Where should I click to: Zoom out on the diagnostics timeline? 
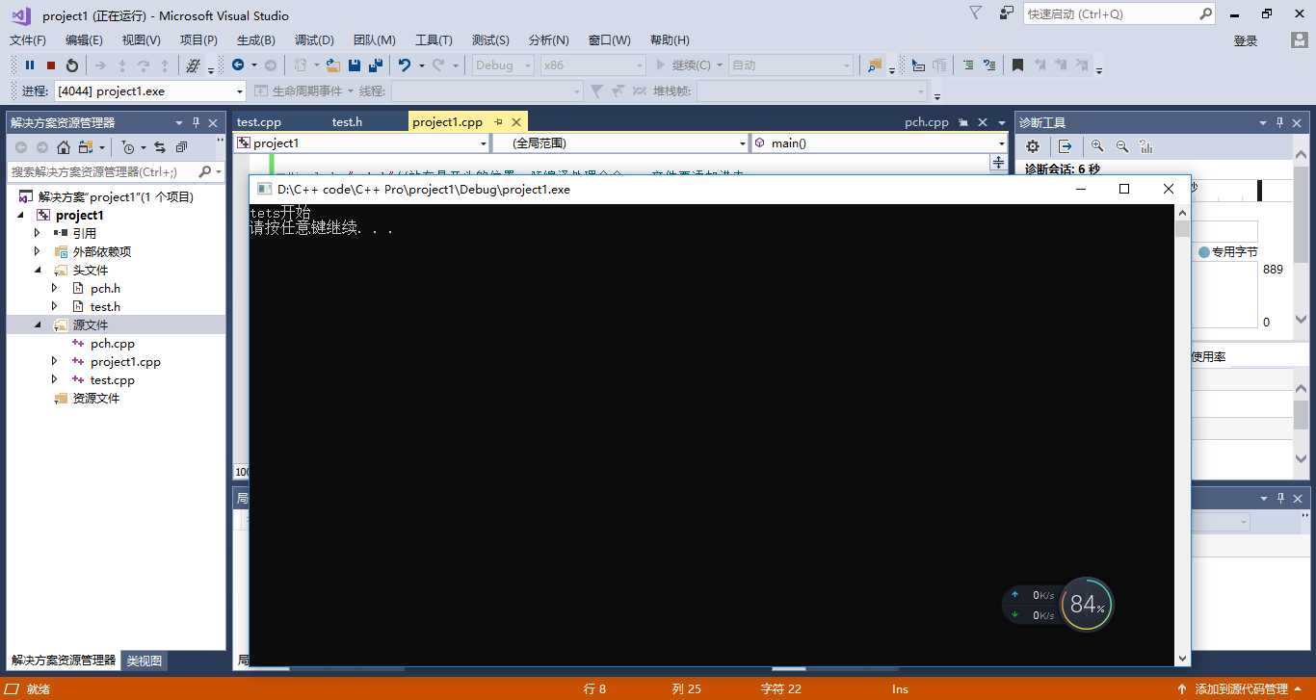click(1121, 146)
